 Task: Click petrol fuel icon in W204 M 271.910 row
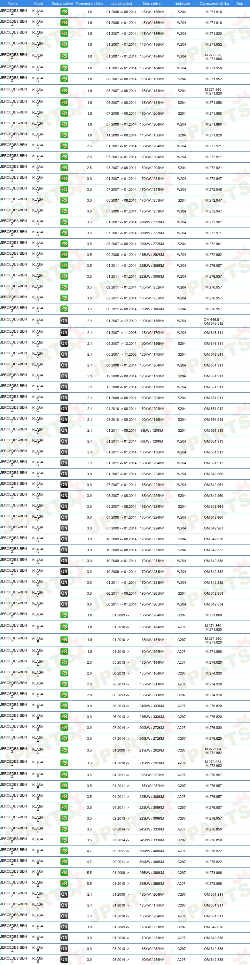click(x=64, y=23)
